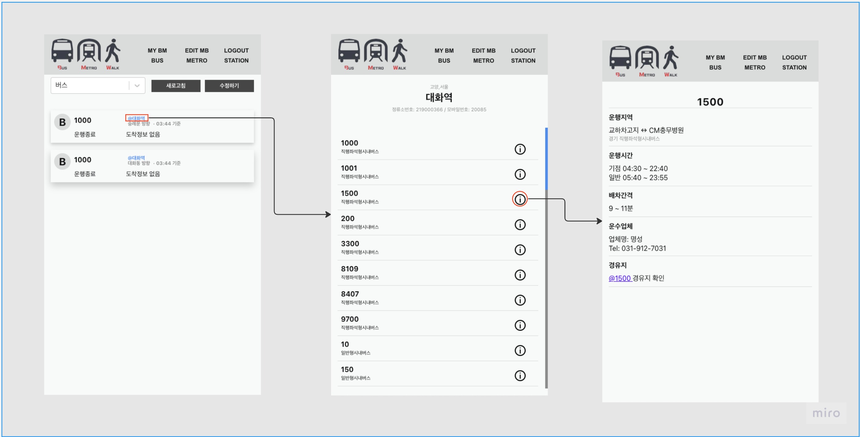Select LOGOUT menu in middle panel
The width and height of the screenshot is (860, 437).
point(523,50)
